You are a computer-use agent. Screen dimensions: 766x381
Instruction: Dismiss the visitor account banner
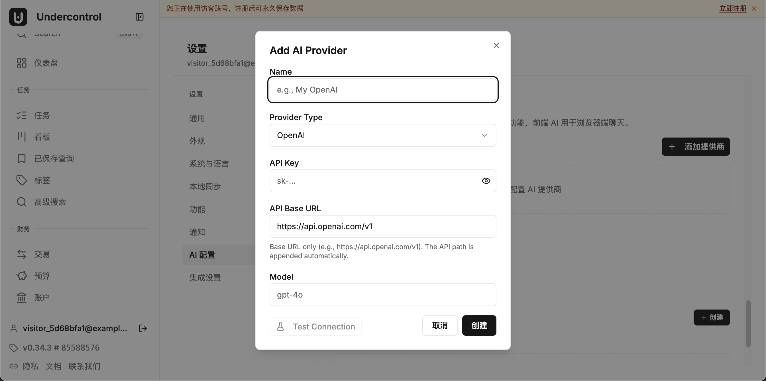coord(754,9)
